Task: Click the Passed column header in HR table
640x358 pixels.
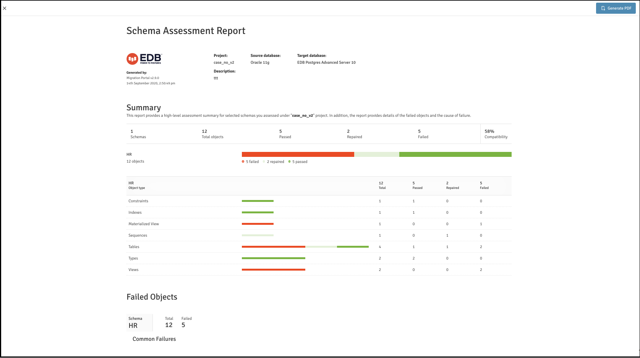Action: [417, 185]
